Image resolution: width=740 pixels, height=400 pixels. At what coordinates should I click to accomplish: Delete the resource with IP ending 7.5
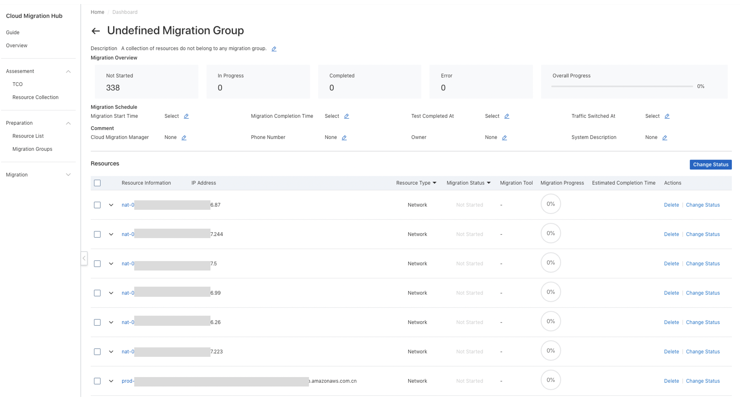coord(671,264)
